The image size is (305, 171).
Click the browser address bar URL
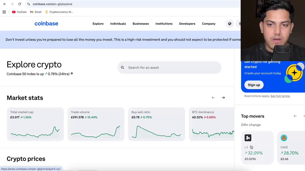point(52,4)
